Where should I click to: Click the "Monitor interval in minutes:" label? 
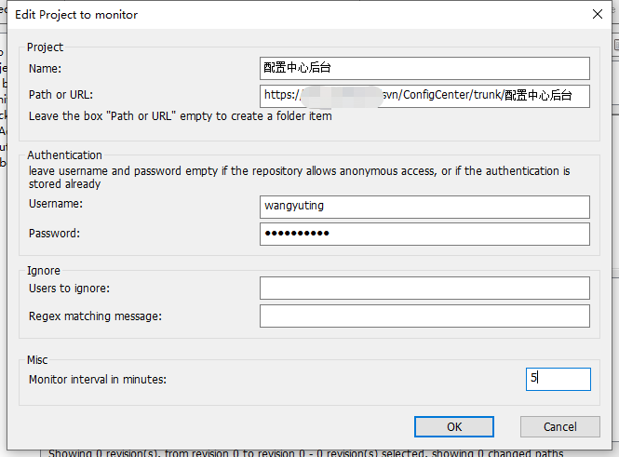(103, 379)
